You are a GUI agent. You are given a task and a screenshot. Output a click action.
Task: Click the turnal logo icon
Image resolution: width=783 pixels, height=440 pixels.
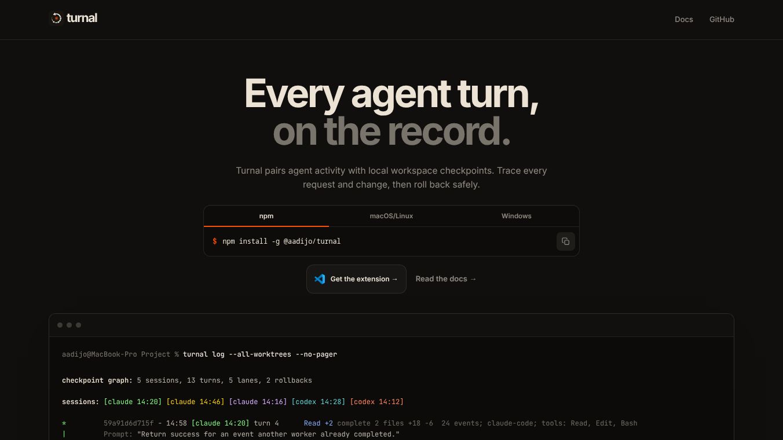tap(56, 19)
